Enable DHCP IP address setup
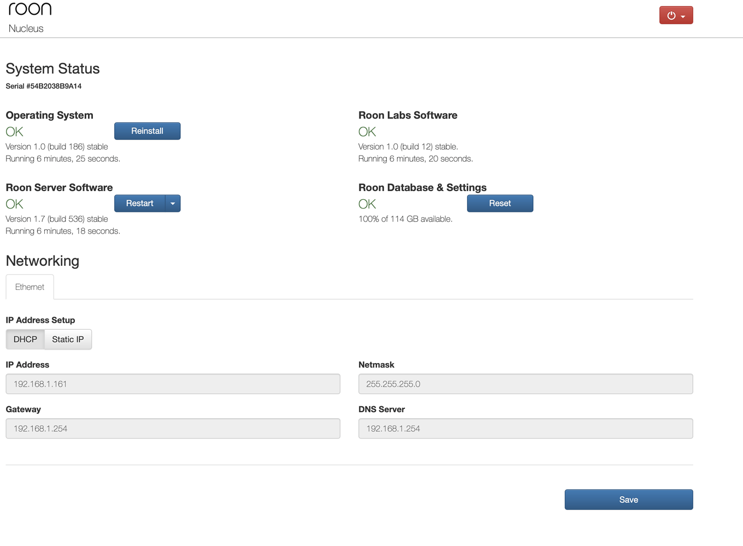Image resolution: width=743 pixels, height=546 pixels. click(x=25, y=339)
